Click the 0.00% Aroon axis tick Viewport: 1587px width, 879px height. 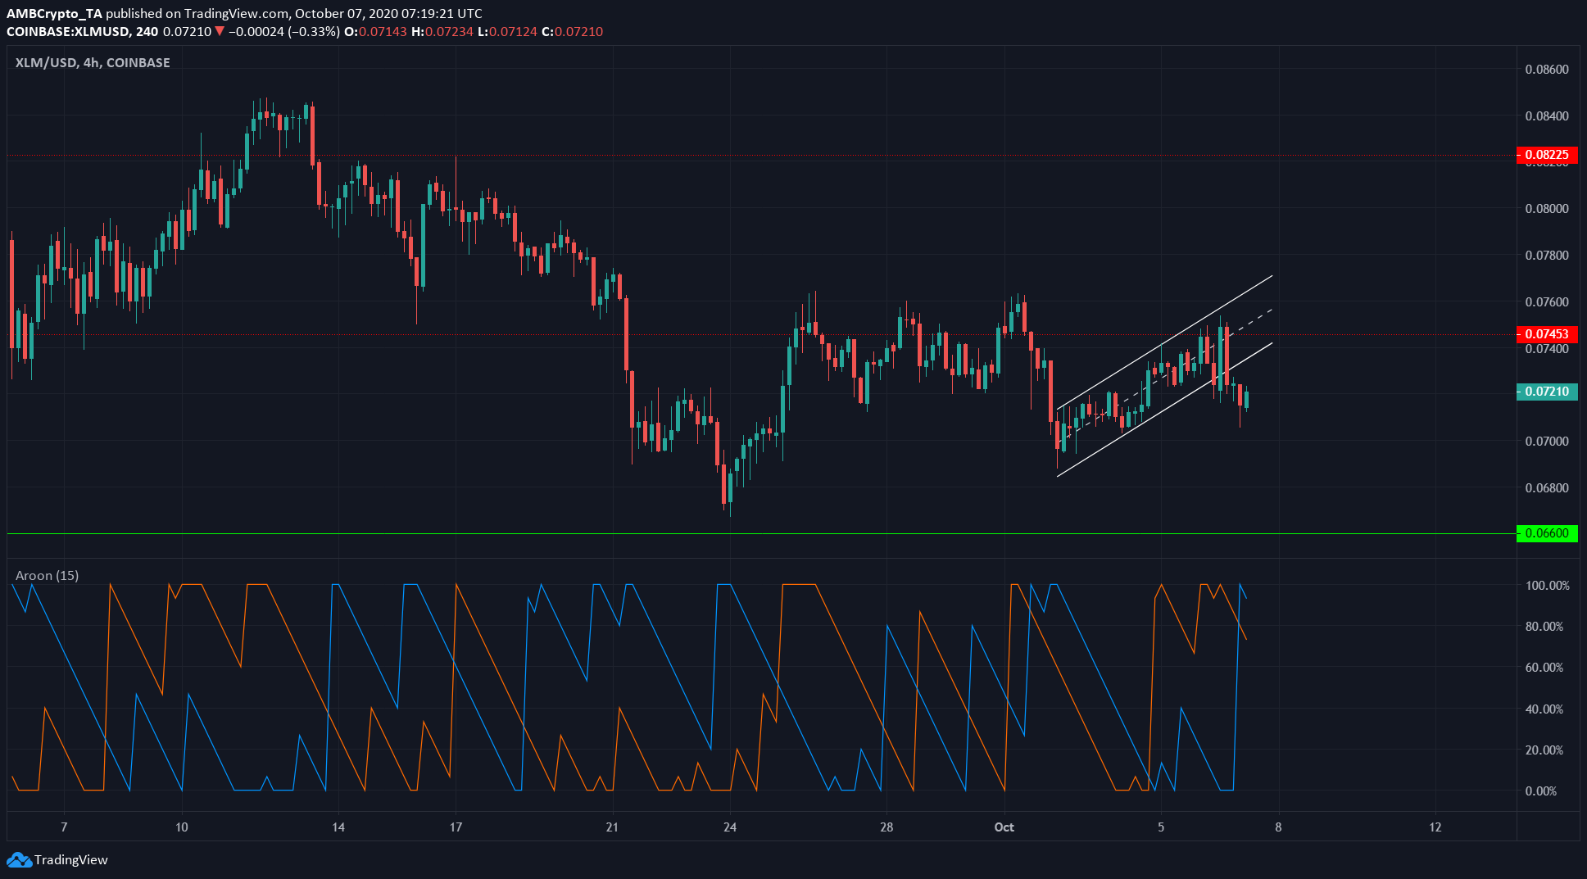[x=1541, y=791]
